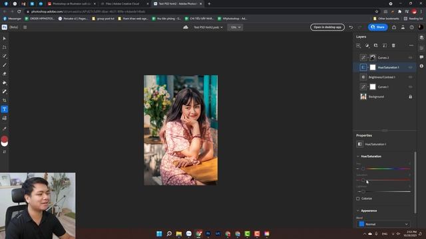Select the Quick Selection wand tool

point(5,56)
